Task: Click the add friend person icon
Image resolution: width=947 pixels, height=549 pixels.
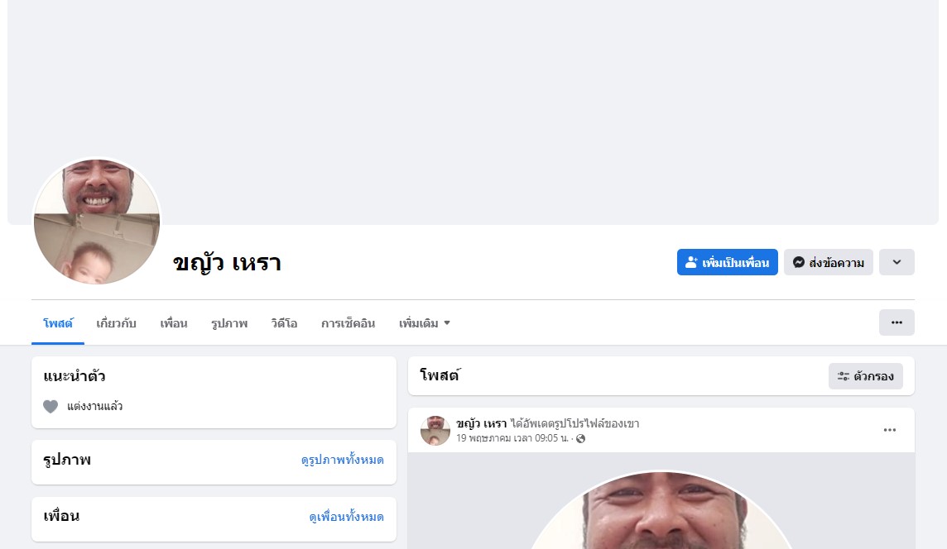Action: (691, 262)
